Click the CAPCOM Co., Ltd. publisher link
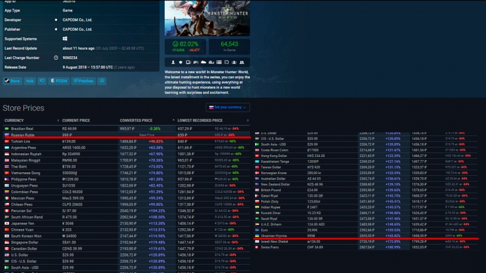The width and height of the screenshot is (486, 273). pos(78,30)
